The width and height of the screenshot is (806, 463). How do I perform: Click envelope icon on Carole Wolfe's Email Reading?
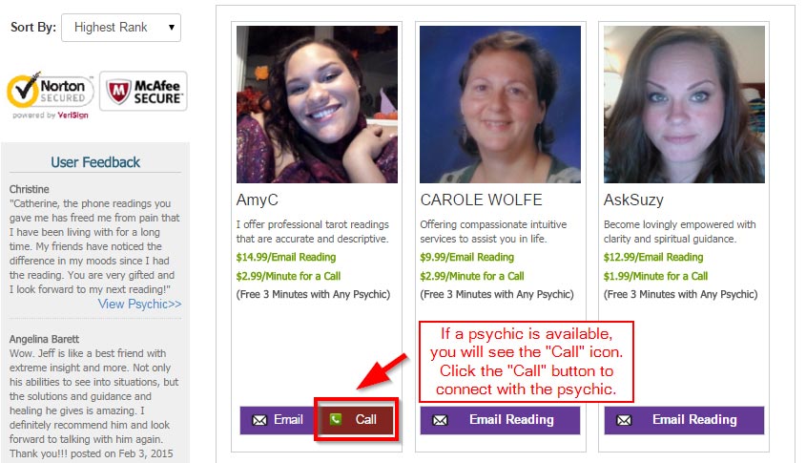(x=440, y=420)
